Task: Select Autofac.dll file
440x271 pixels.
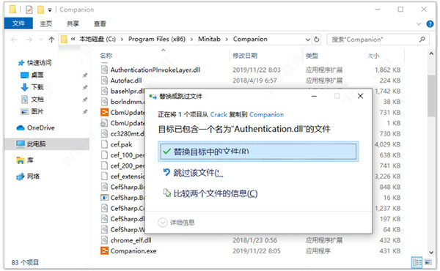Action: pyautogui.click(x=126, y=81)
